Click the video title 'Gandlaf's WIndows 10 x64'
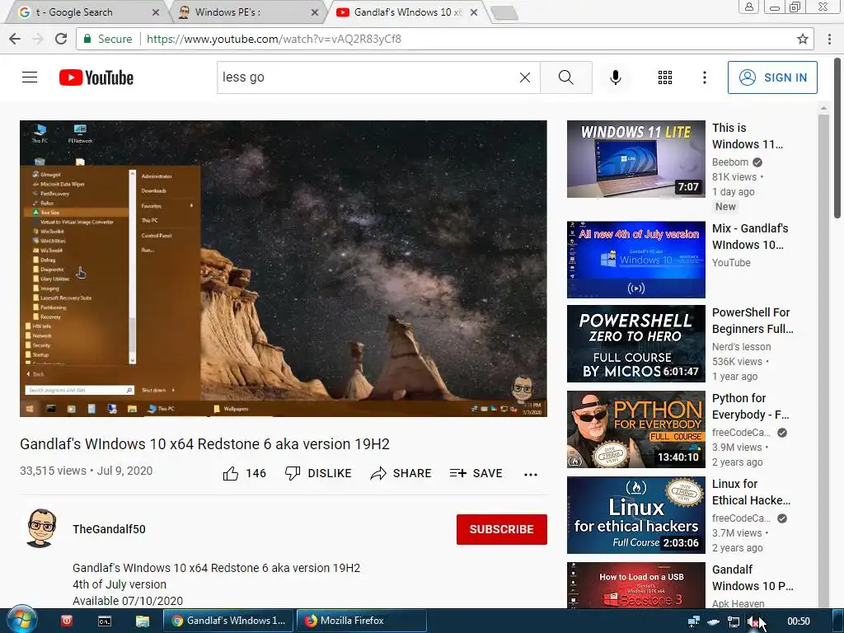This screenshot has height=633, width=844. [x=204, y=444]
